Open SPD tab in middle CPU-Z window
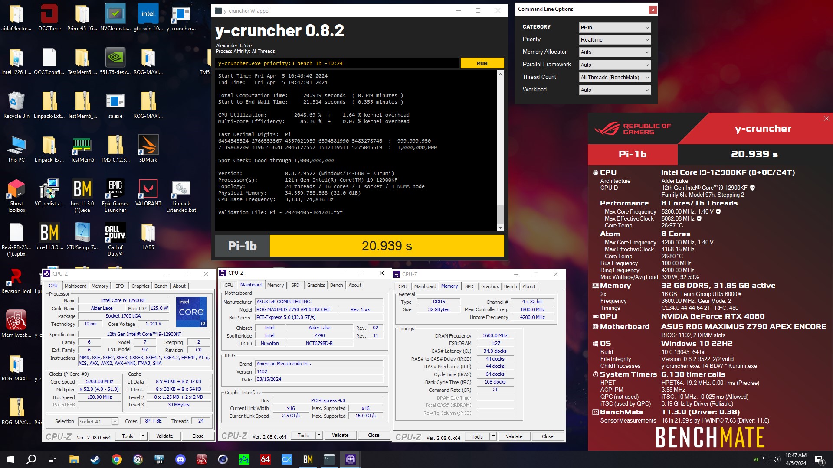Viewport: 833px width, 468px height. click(295, 285)
